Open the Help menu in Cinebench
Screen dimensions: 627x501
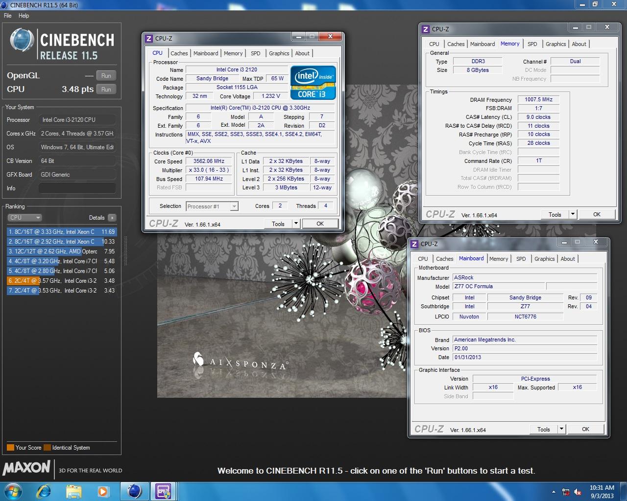(x=24, y=16)
